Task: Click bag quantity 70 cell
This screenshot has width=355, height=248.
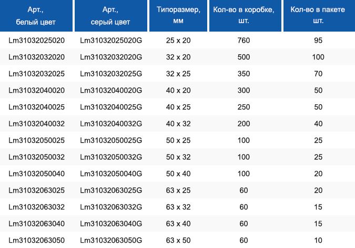Action: [x=318, y=74]
